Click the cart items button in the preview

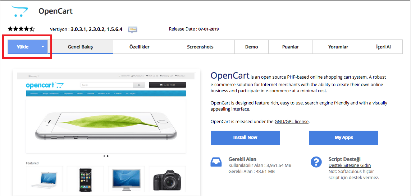pyautogui.click(x=167, y=85)
